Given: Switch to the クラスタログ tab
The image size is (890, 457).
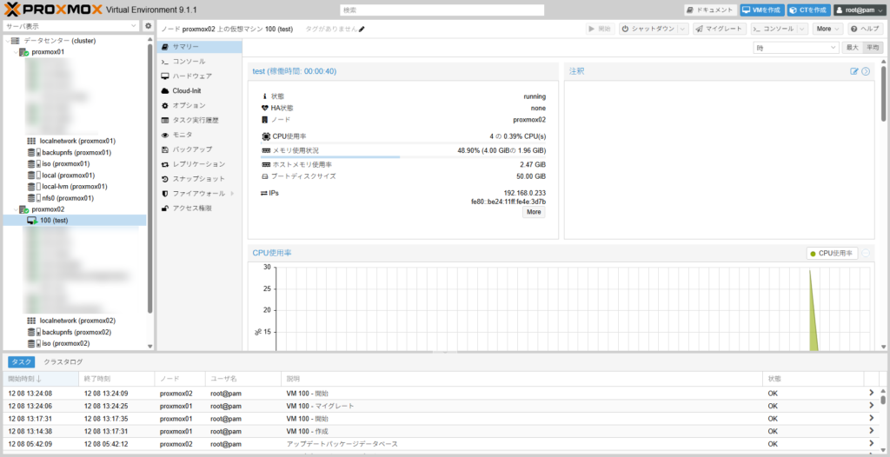Looking at the screenshot, I should click(x=63, y=361).
